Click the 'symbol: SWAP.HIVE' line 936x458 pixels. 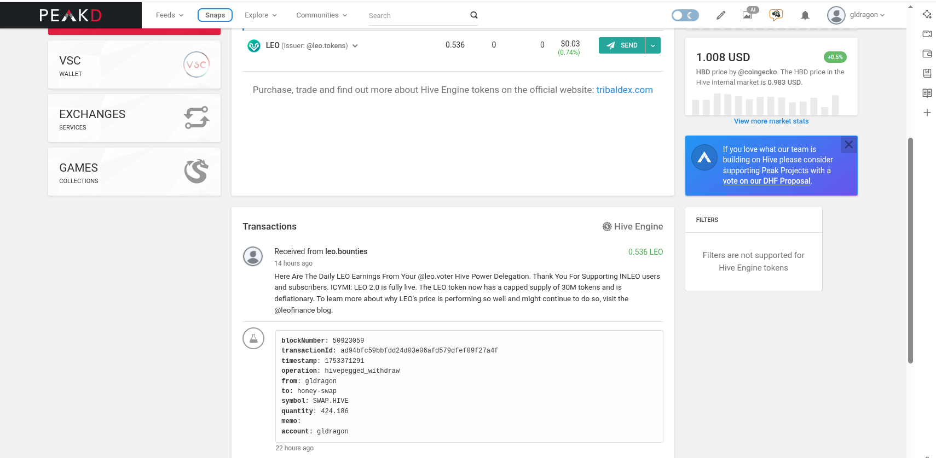(x=315, y=401)
